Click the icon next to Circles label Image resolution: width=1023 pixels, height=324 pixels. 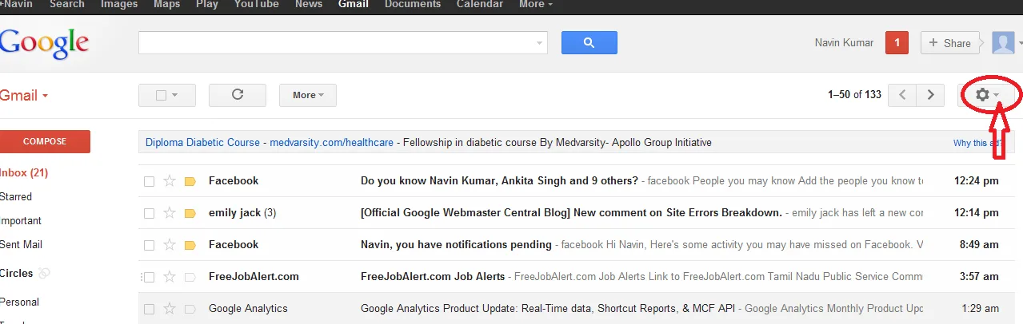click(x=45, y=273)
